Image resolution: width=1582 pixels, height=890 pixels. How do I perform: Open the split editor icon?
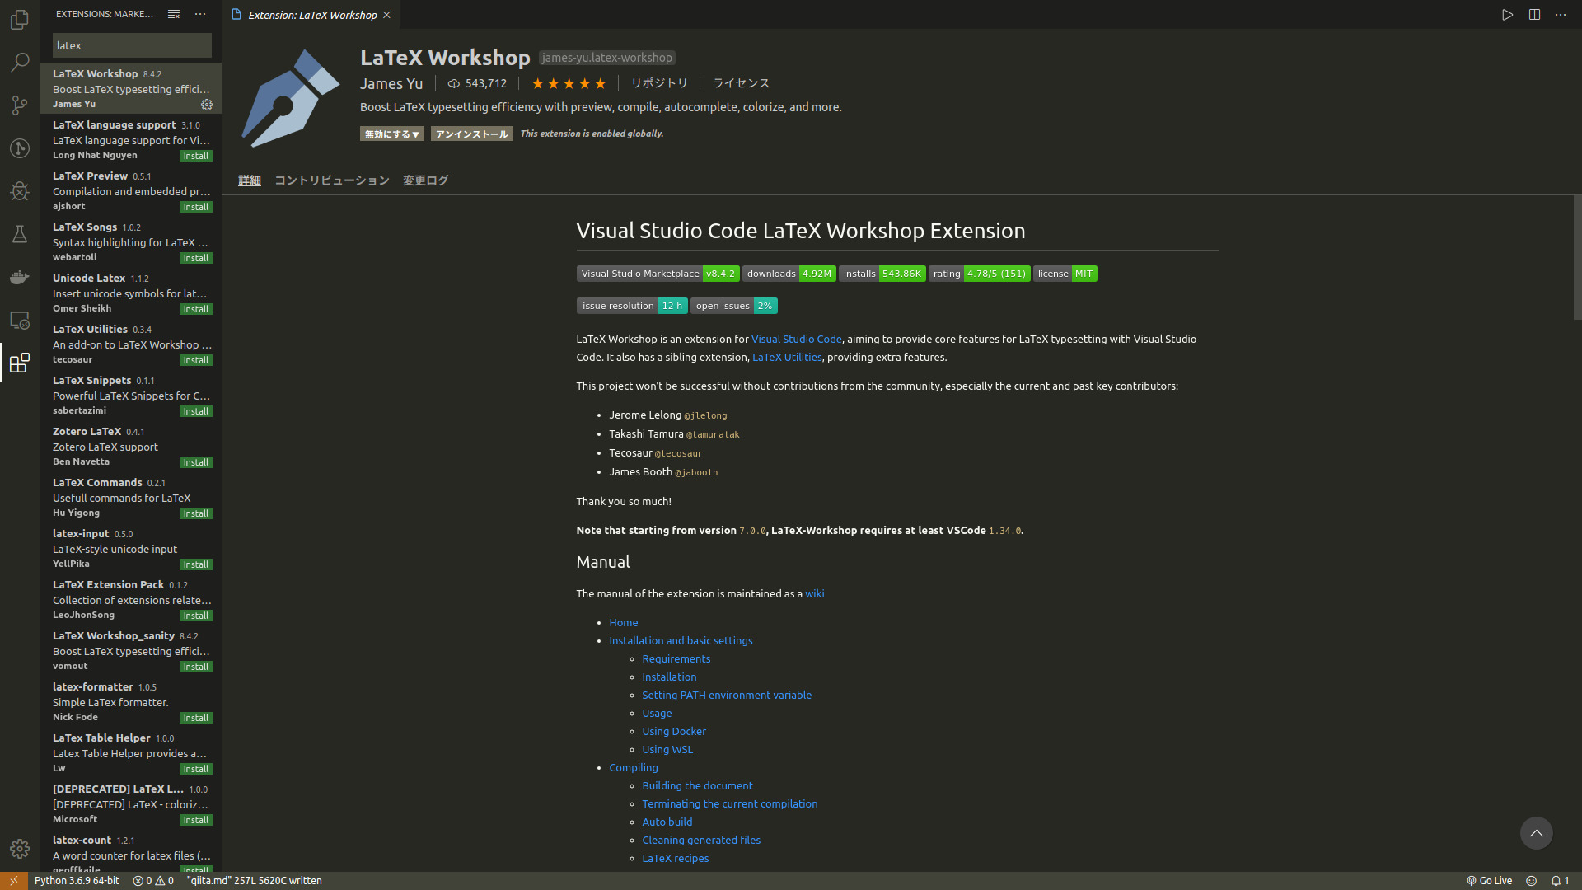coord(1534,15)
